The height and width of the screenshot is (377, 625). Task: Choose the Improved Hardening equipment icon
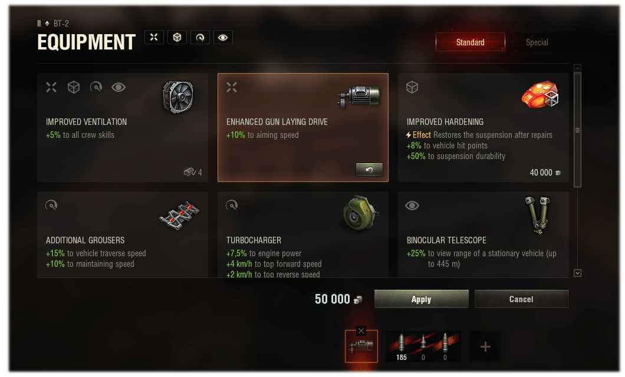click(541, 95)
